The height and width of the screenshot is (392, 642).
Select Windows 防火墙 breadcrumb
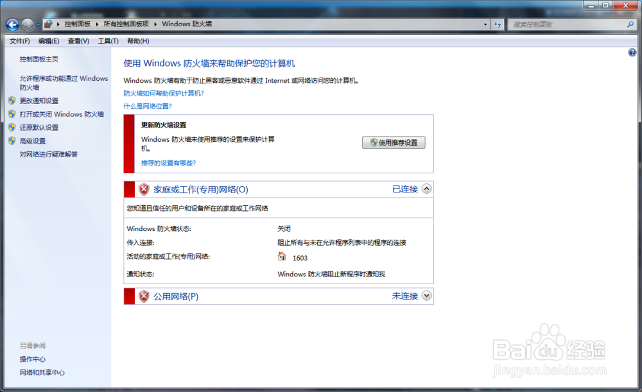[x=187, y=24]
